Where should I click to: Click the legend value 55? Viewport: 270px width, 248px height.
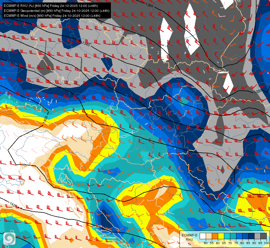pyautogui.click(x=212, y=243)
